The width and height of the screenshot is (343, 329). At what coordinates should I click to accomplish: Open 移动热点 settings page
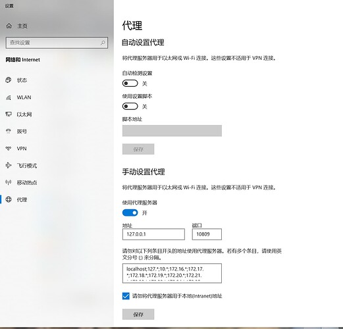[27, 182]
